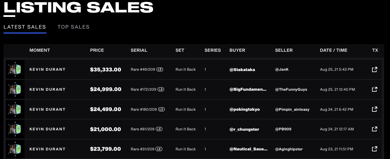Open transaction link for $23,799.00 sale

click(x=374, y=149)
